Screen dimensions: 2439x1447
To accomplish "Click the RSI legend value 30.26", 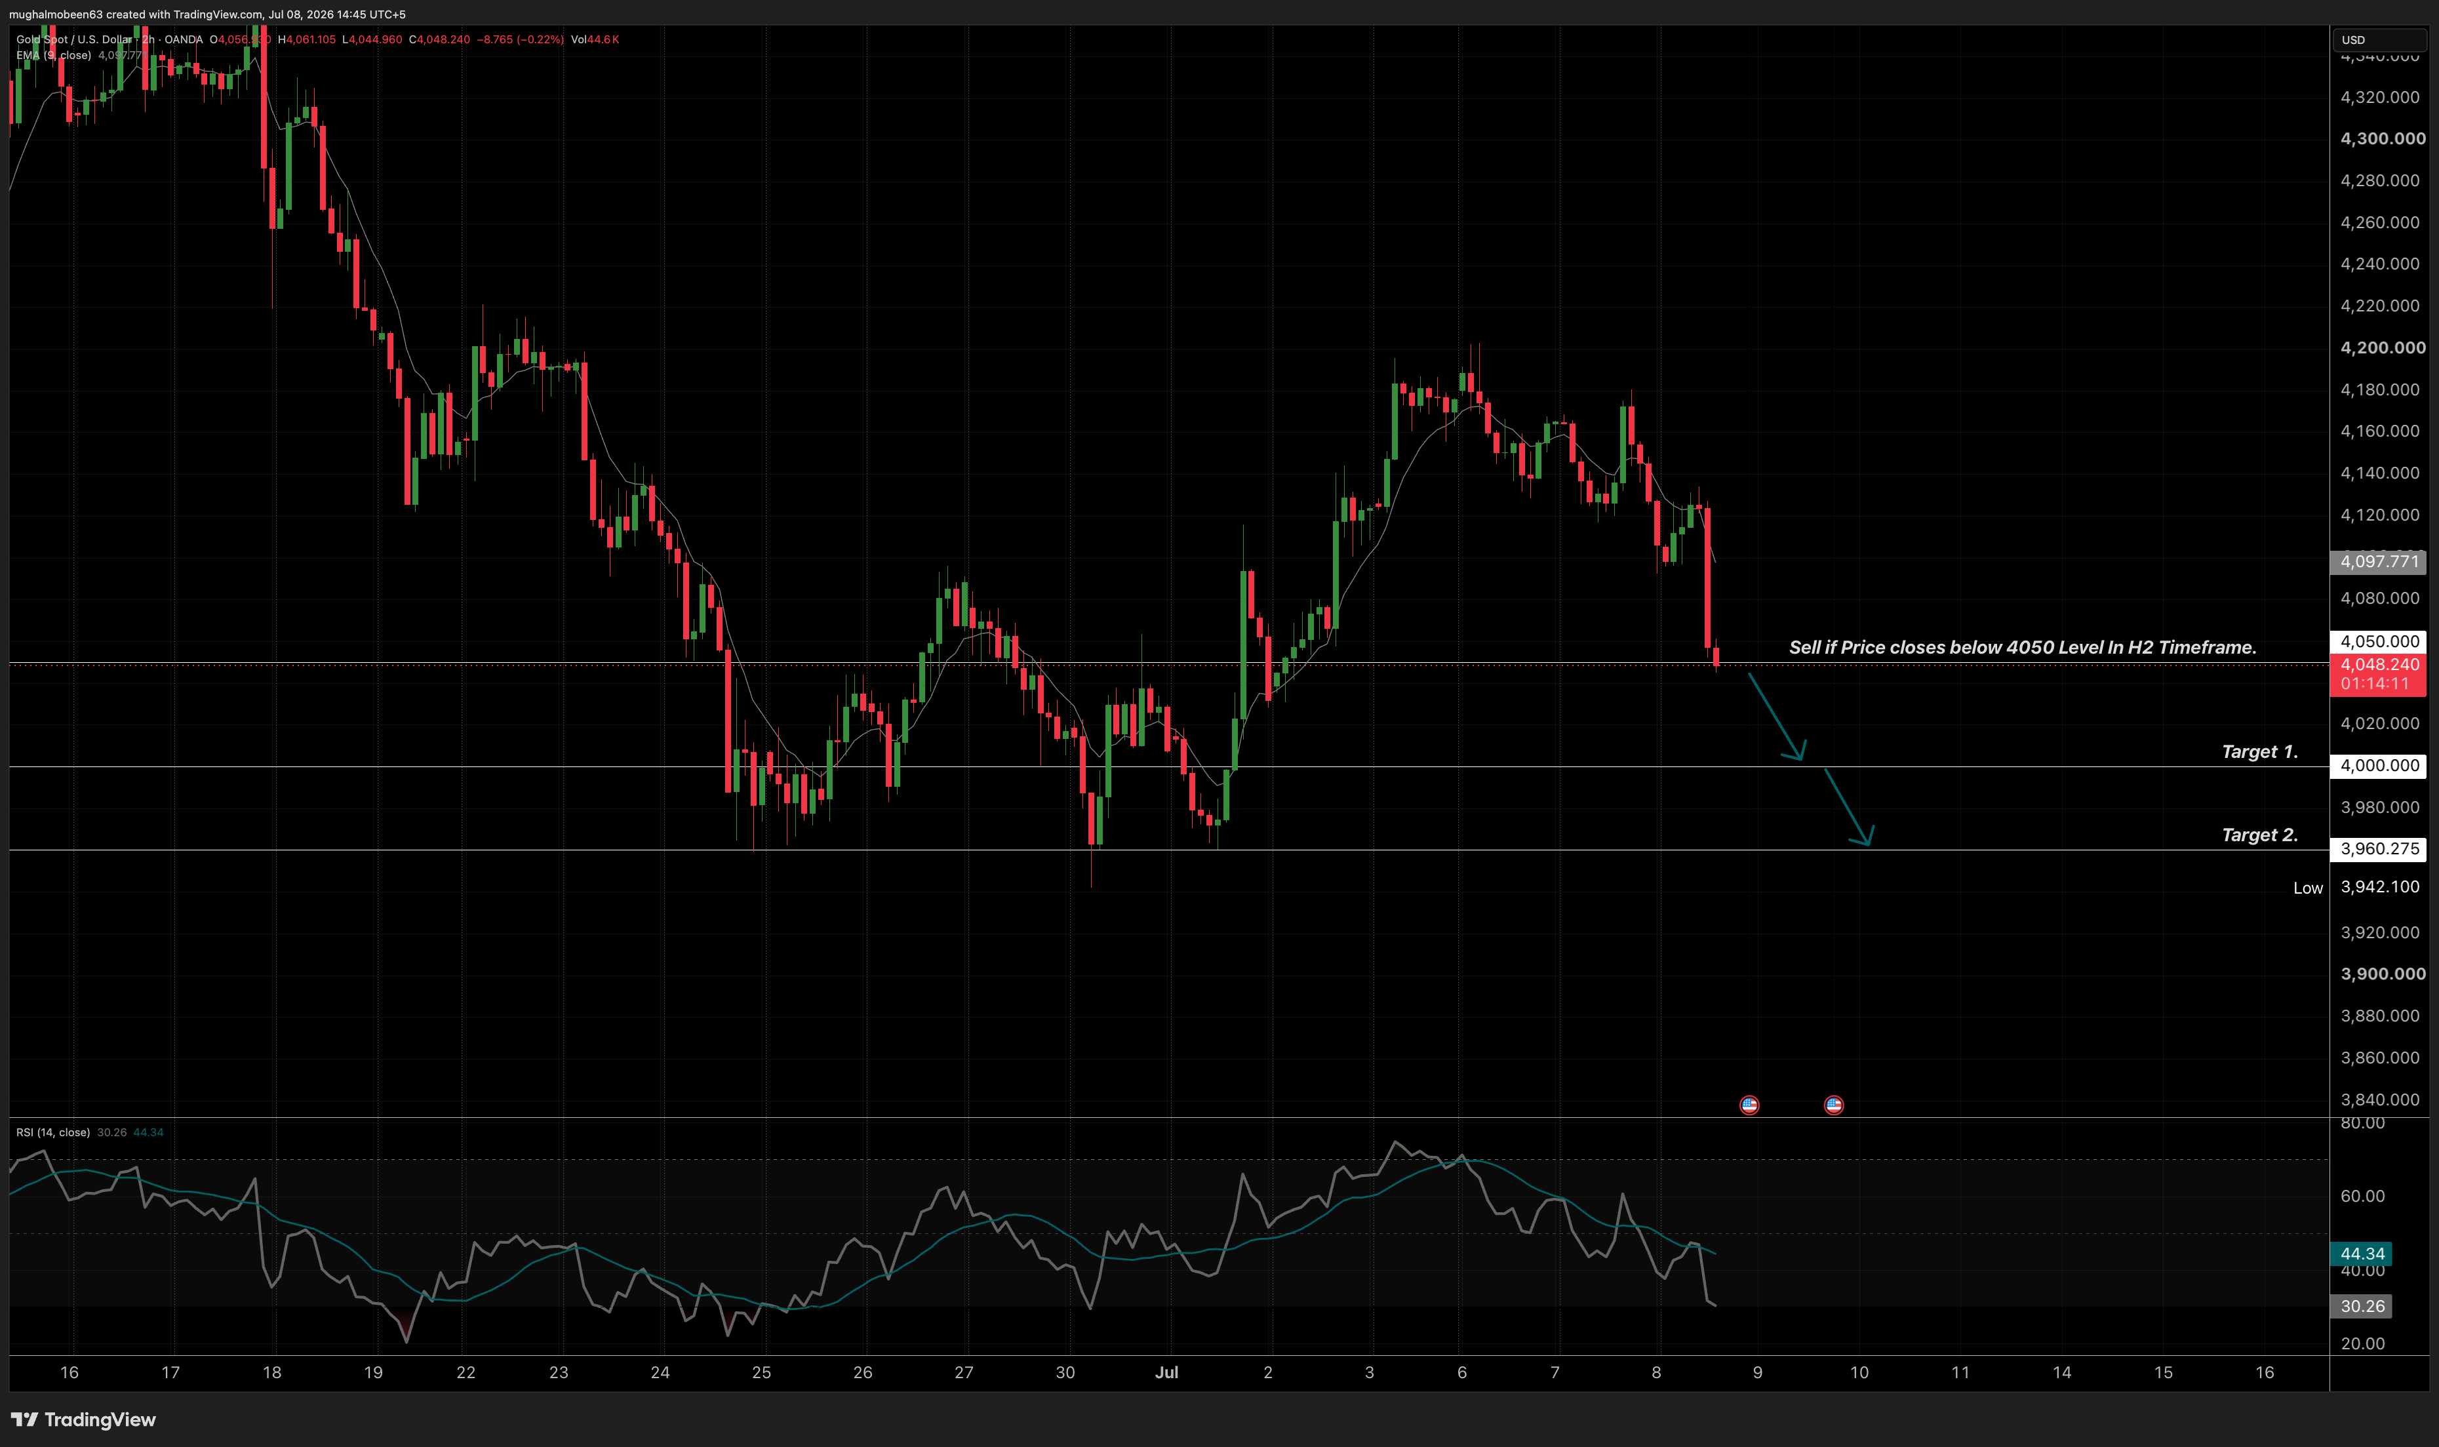I will (112, 1132).
